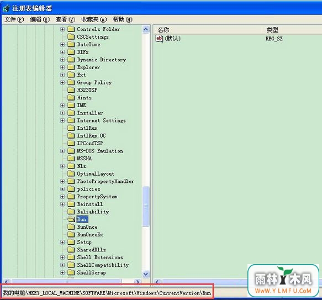Click the open Run folder icon
The width and height of the screenshot is (322, 300).
[x=71, y=219]
